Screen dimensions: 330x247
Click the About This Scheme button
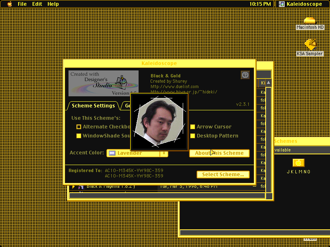click(x=219, y=153)
